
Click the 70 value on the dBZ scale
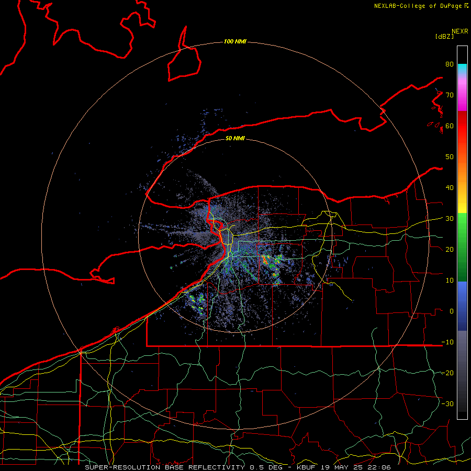pos(450,95)
